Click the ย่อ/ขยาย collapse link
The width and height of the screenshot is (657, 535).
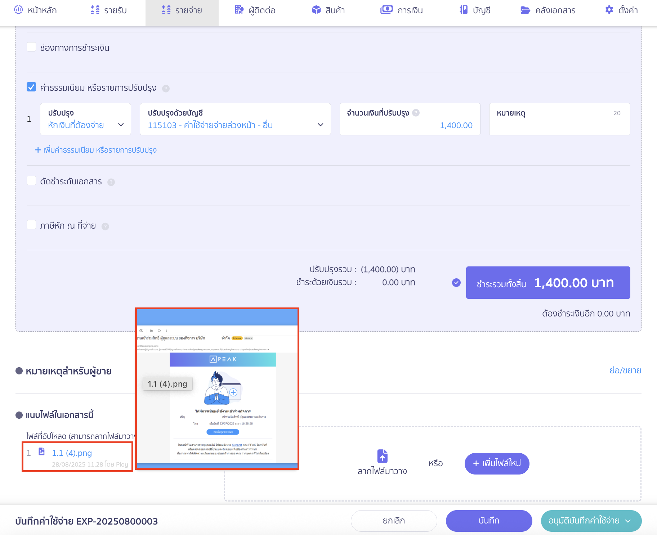[625, 370]
